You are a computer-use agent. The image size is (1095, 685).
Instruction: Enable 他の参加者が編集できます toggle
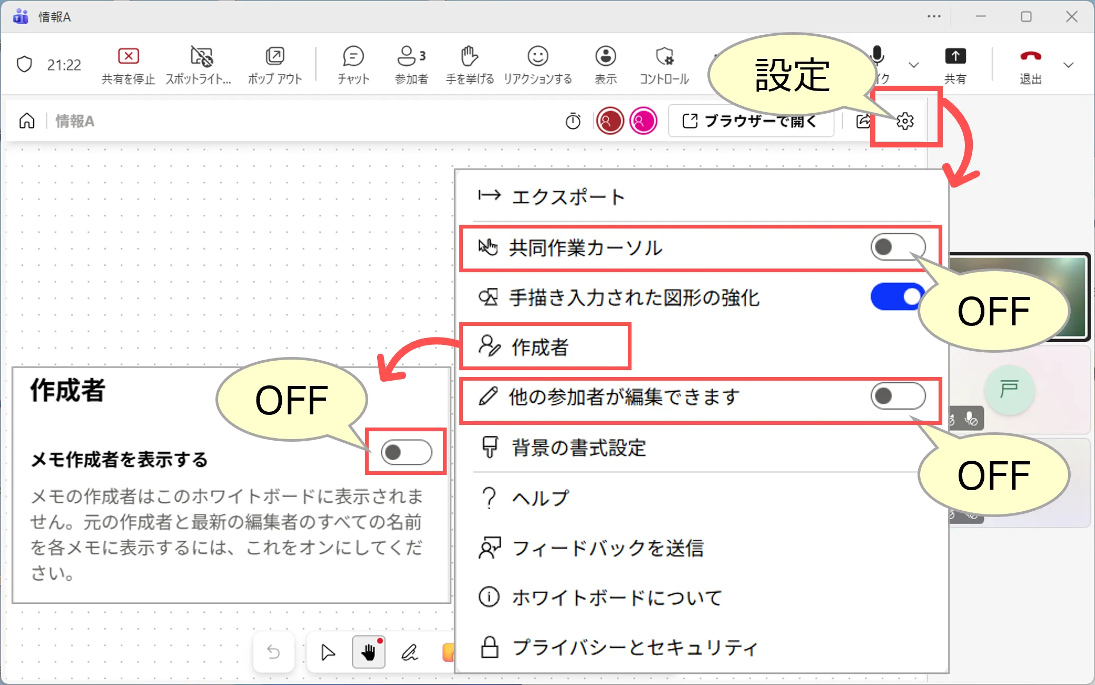(897, 396)
